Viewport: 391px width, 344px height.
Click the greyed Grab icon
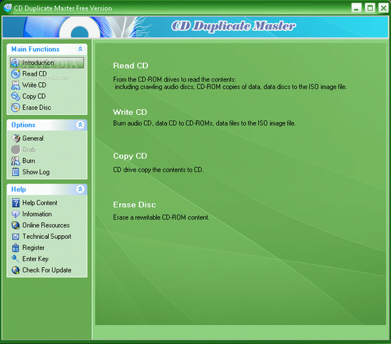pos(16,149)
